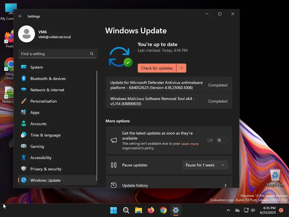Expand Check for updates dropdown arrow
Image resolution: width=289 pixels, height=217 pixels.
point(181,68)
